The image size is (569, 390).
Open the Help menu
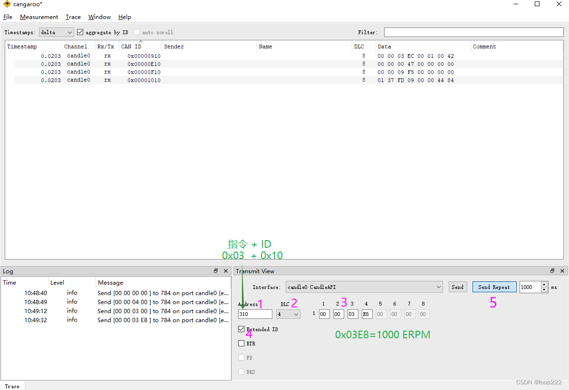[125, 17]
